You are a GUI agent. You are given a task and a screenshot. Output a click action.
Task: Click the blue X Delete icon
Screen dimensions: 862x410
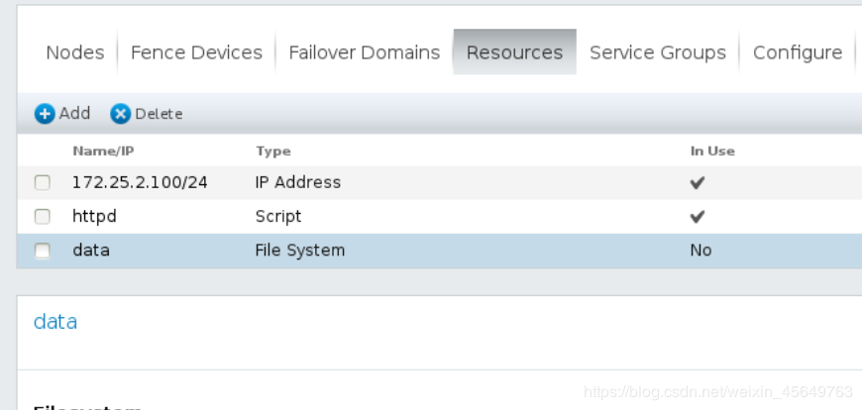click(x=121, y=114)
